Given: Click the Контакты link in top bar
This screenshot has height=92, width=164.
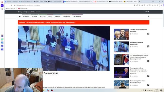Looking at the screenshot, I should (38, 12).
